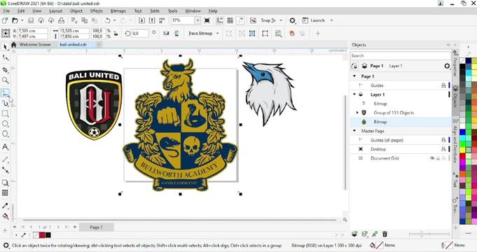The image size is (477, 252).
Task: Open the zoom level dropdown
Action: click(x=198, y=20)
